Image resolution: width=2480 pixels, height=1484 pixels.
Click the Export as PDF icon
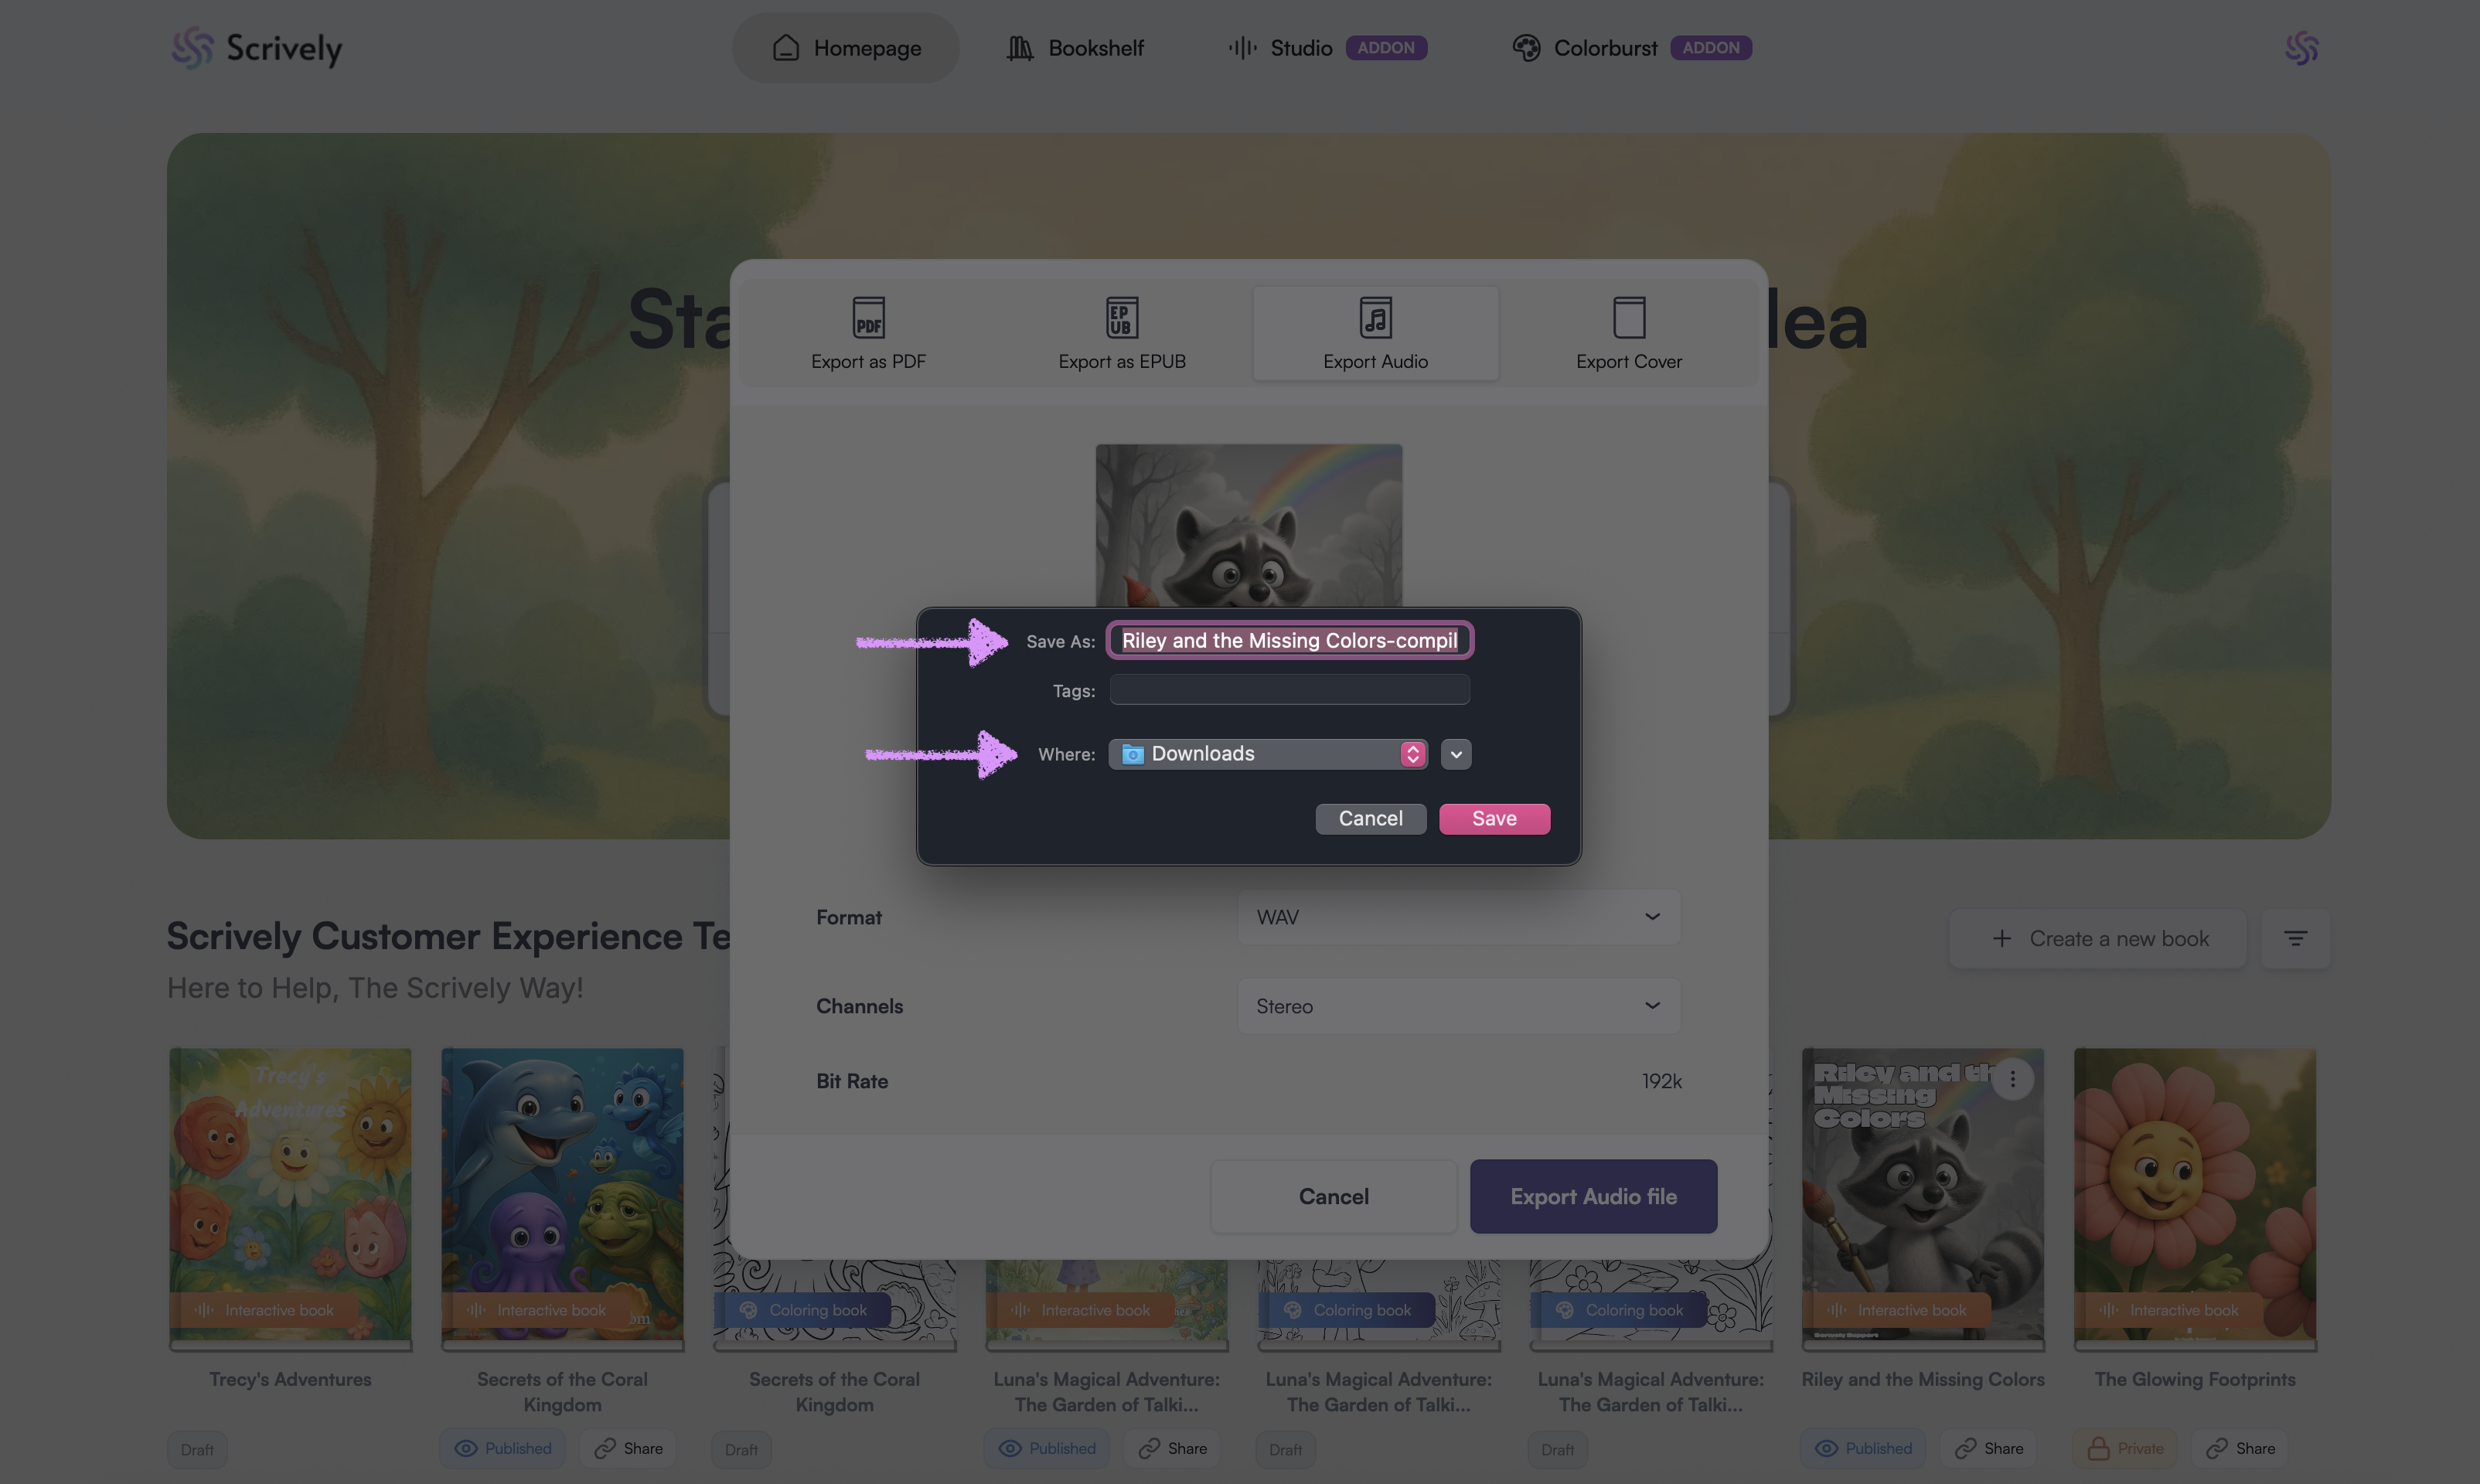coord(868,318)
